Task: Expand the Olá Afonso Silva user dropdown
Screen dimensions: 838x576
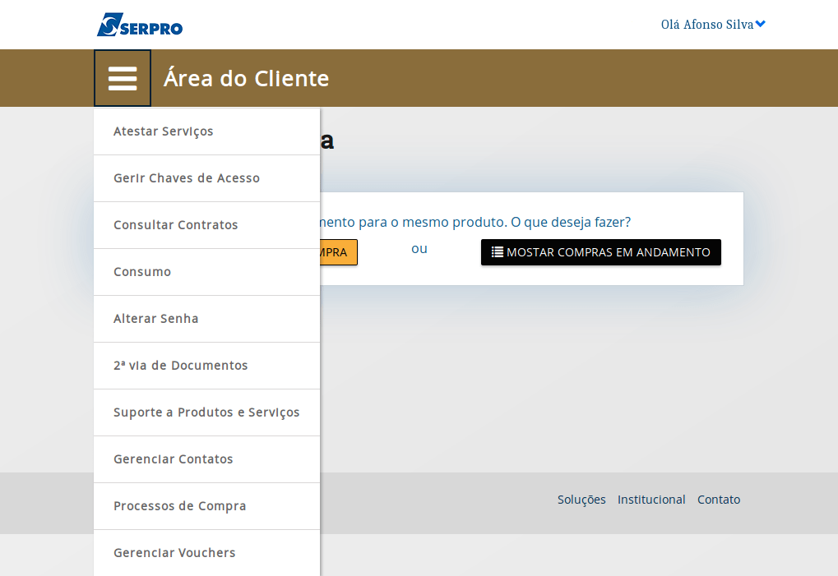Action: pyautogui.click(x=712, y=25)
